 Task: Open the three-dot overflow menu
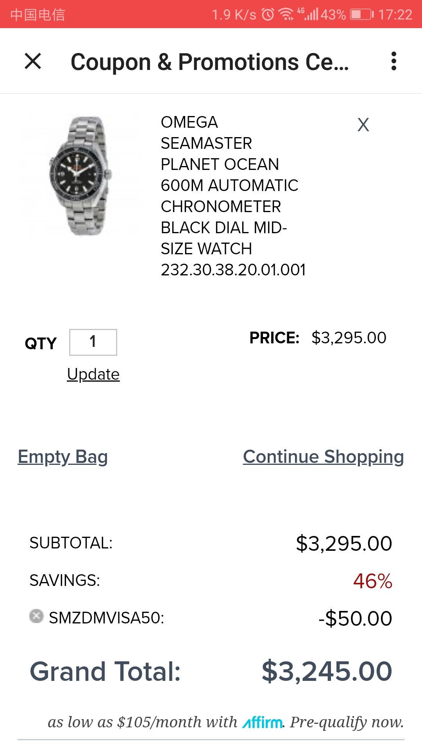click(x=393, y=61)
